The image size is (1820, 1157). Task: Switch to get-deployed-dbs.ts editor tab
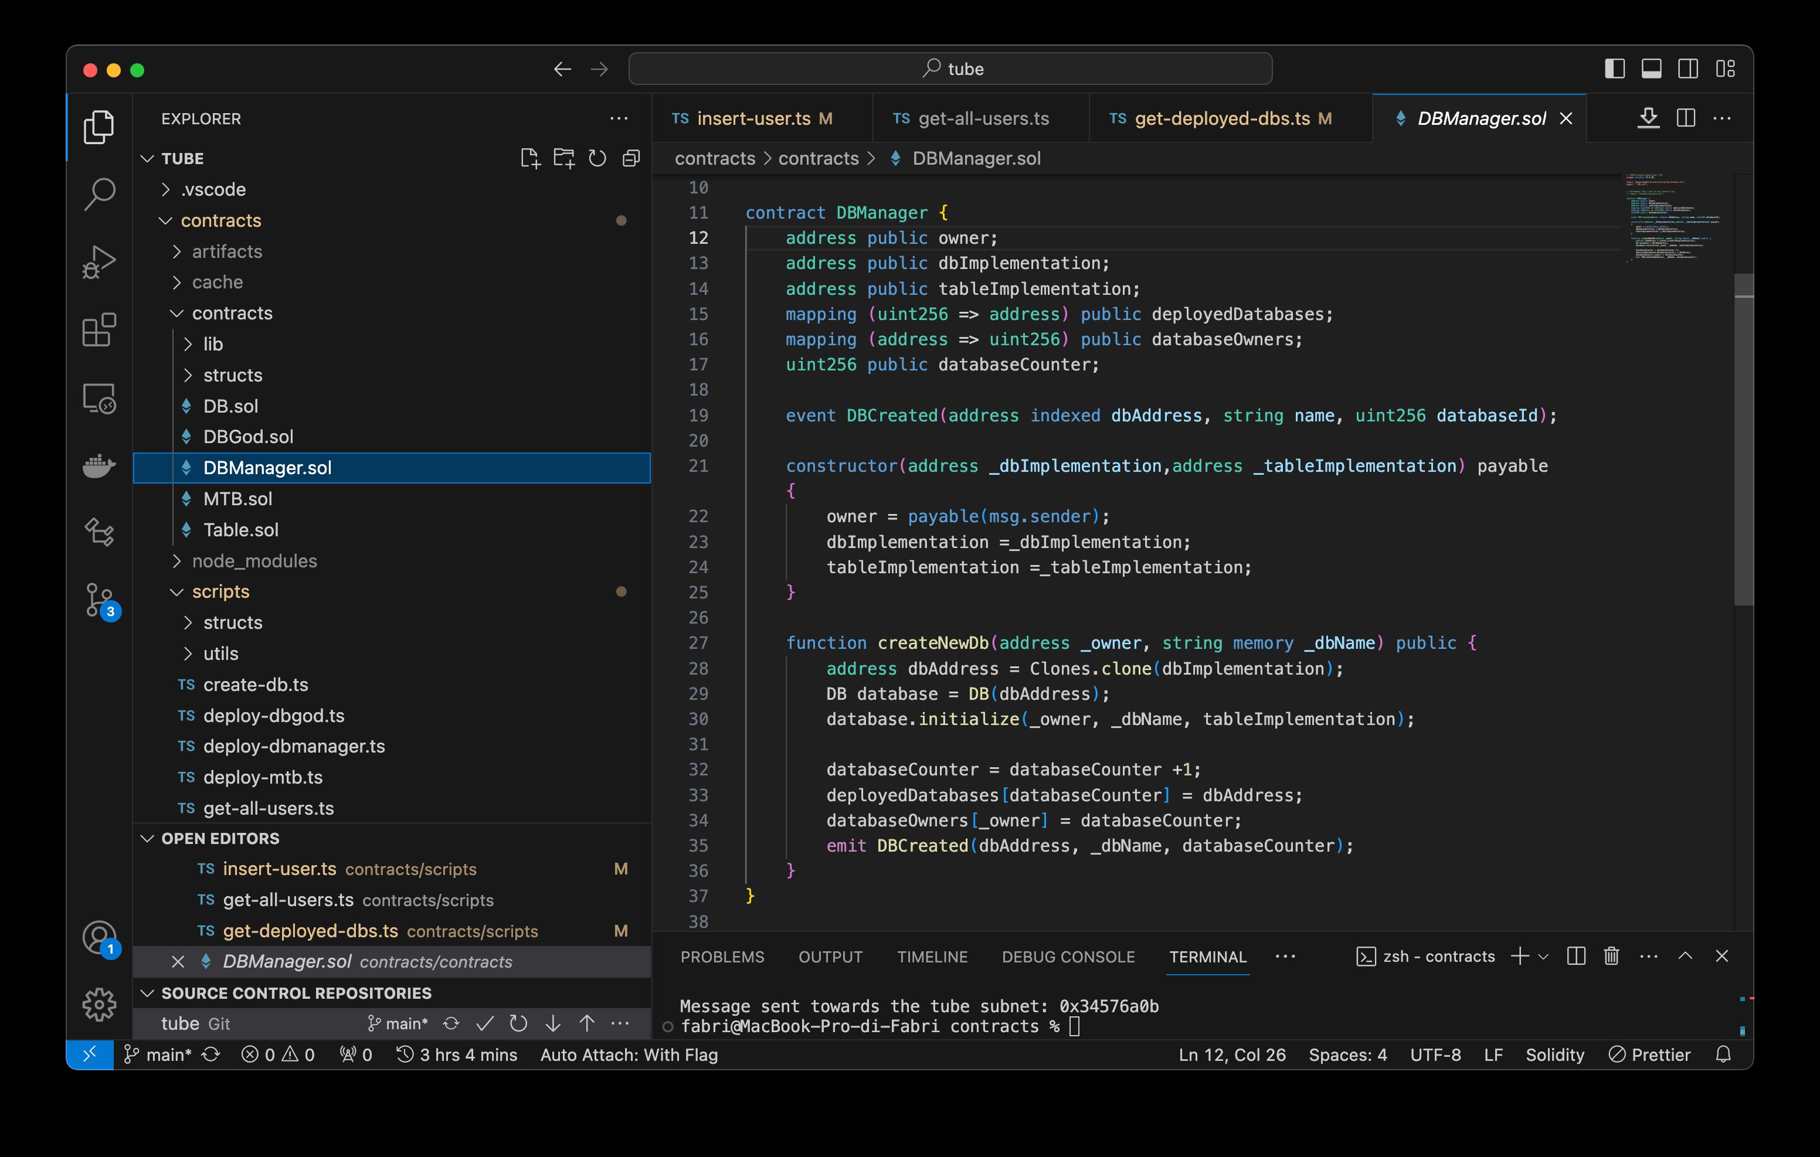coord(1231,118)
